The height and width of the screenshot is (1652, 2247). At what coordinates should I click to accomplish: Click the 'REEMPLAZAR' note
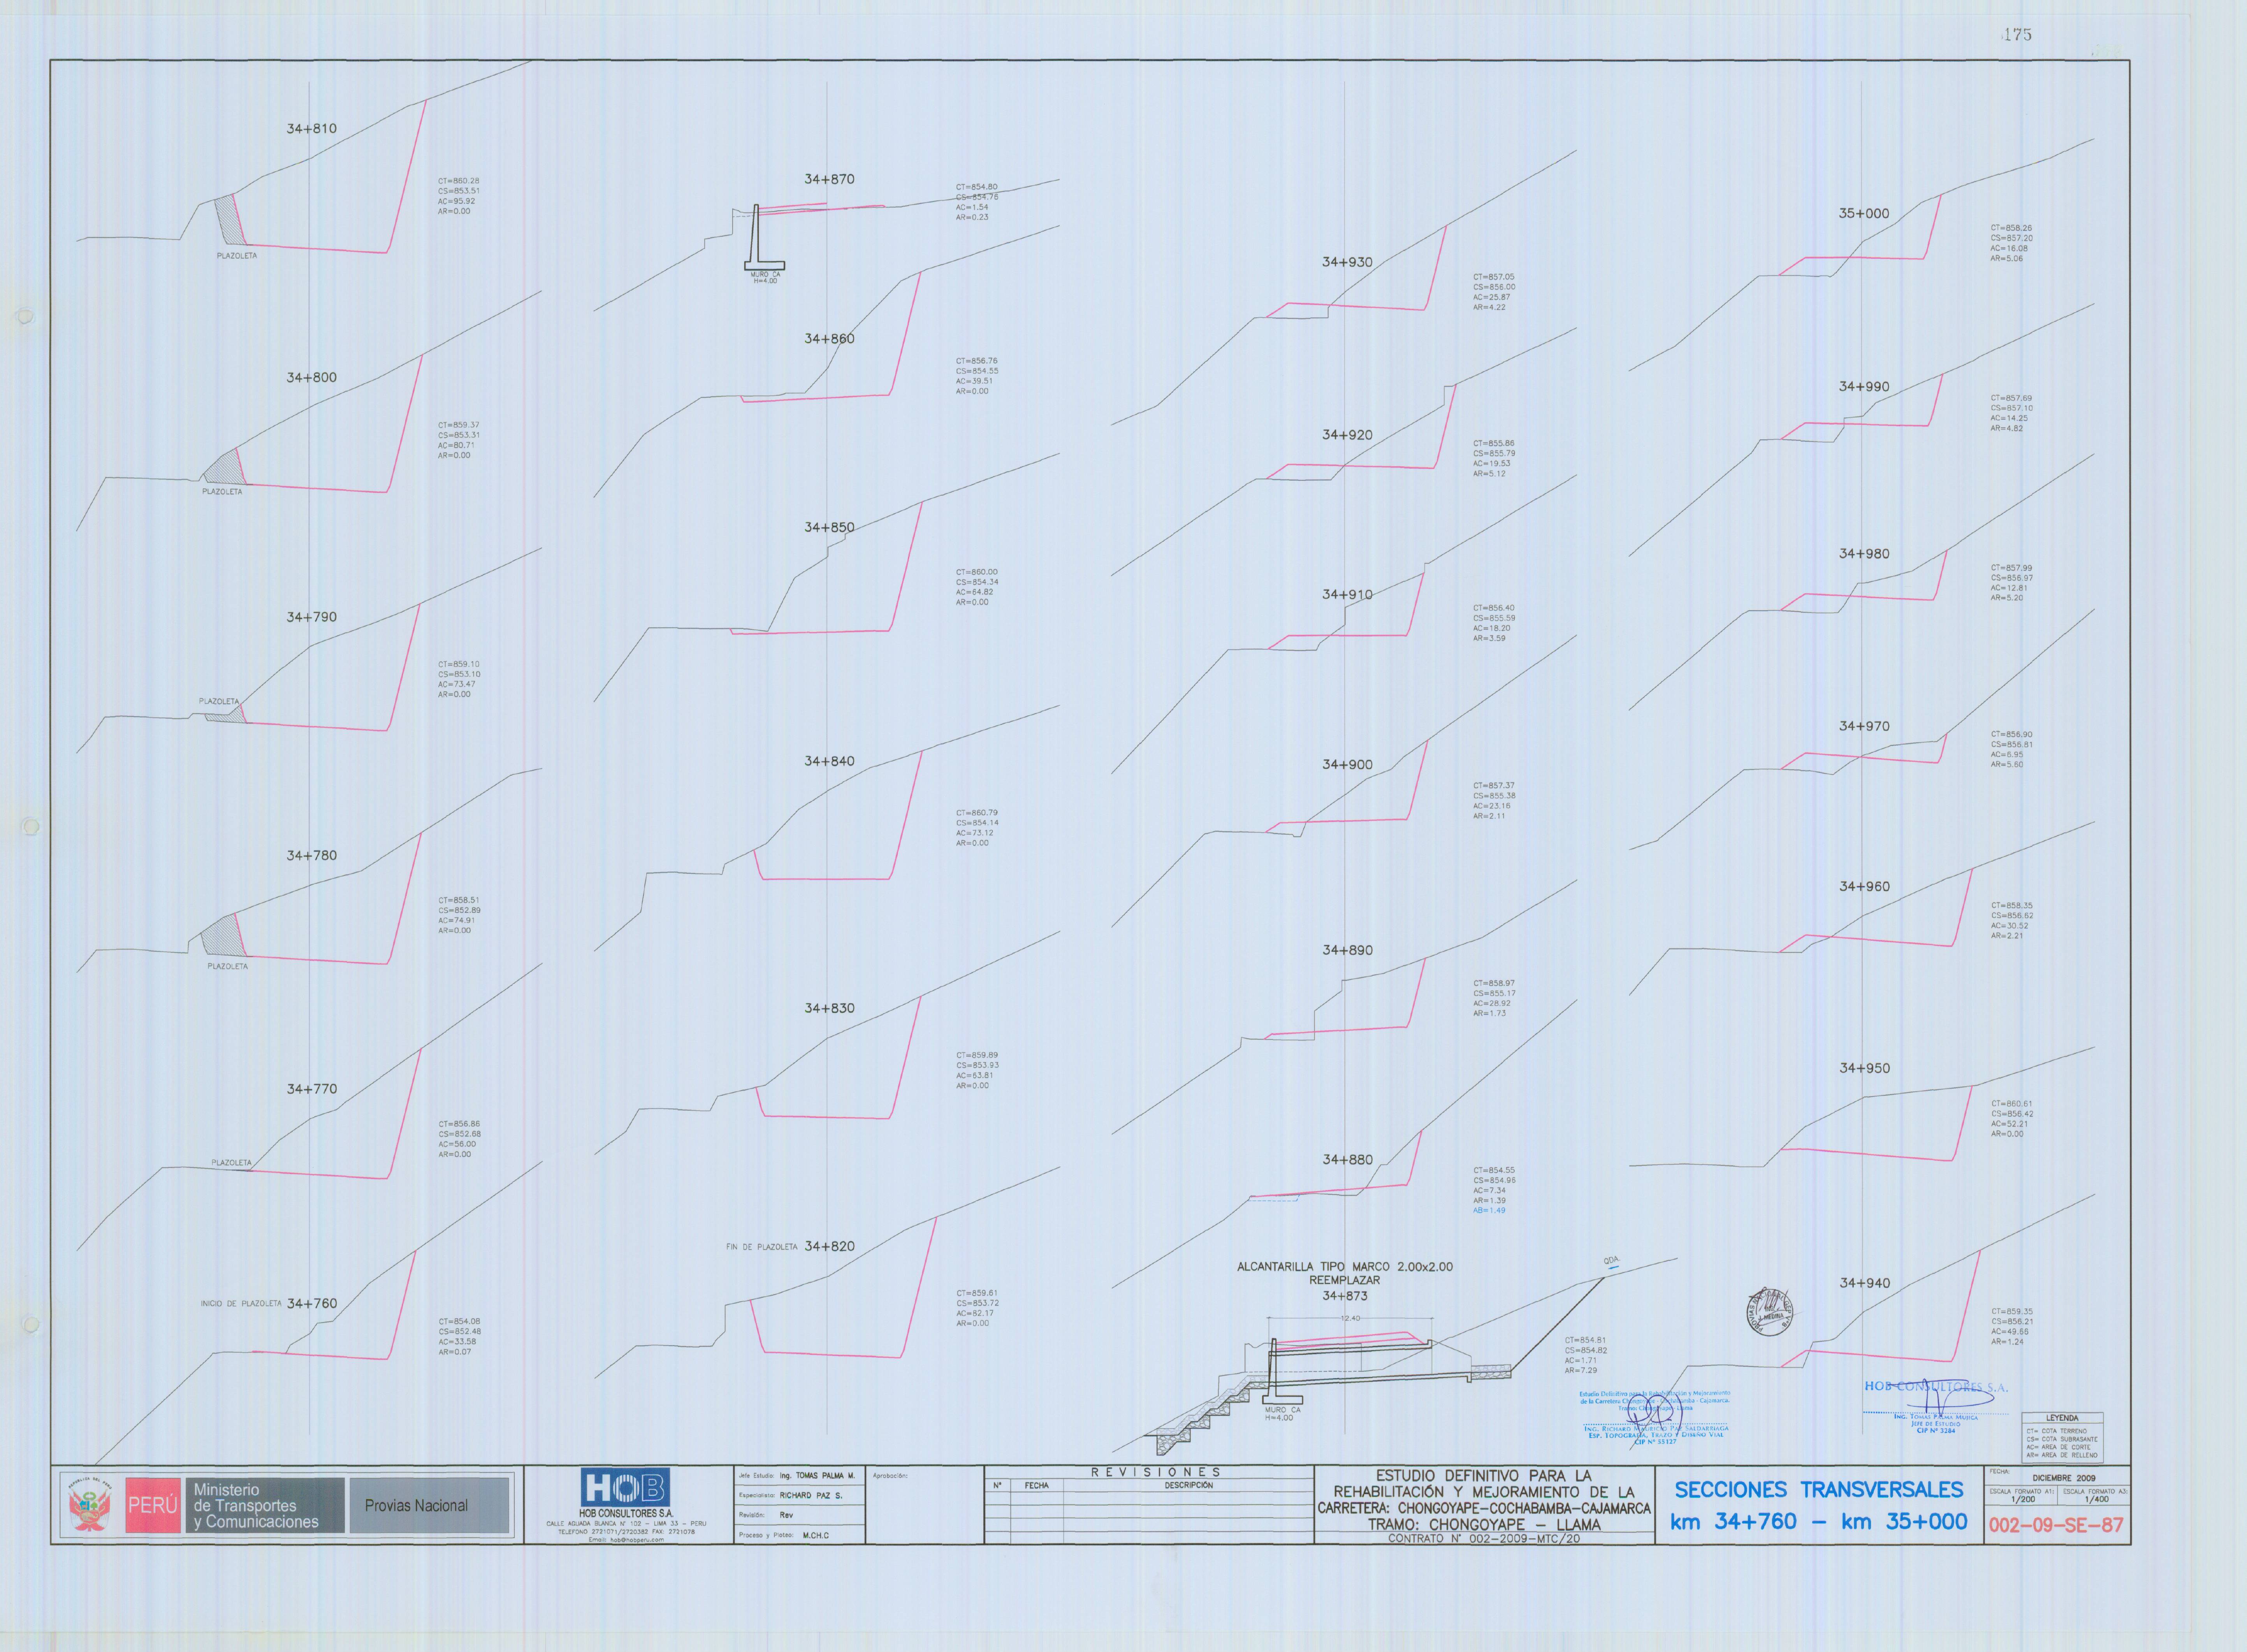click(1345, 1281)
